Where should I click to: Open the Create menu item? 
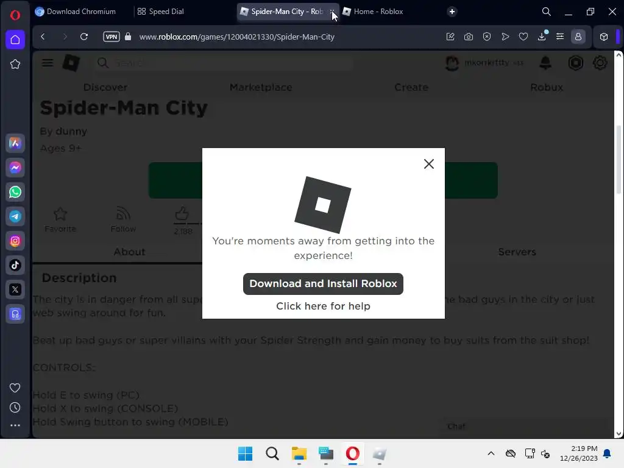411,87
